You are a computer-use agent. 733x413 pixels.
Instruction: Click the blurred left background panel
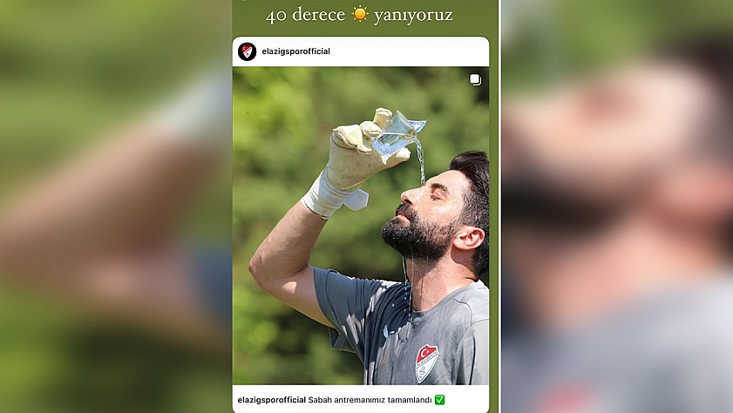115,206
